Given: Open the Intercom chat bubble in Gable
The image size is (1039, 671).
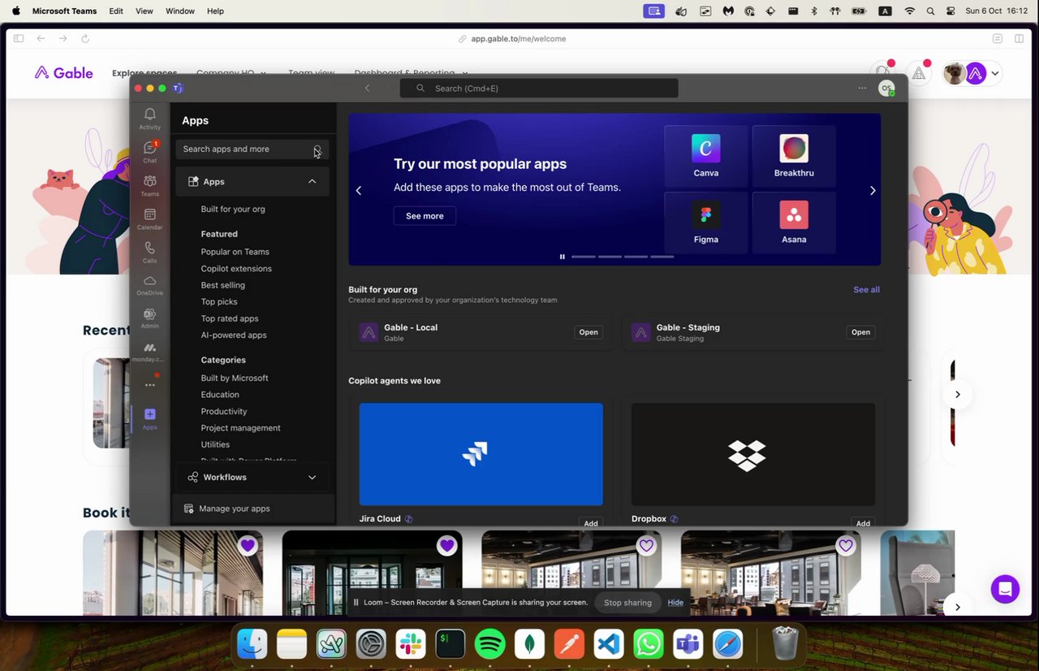Looking at the screenshot, I should [1005, 589].
